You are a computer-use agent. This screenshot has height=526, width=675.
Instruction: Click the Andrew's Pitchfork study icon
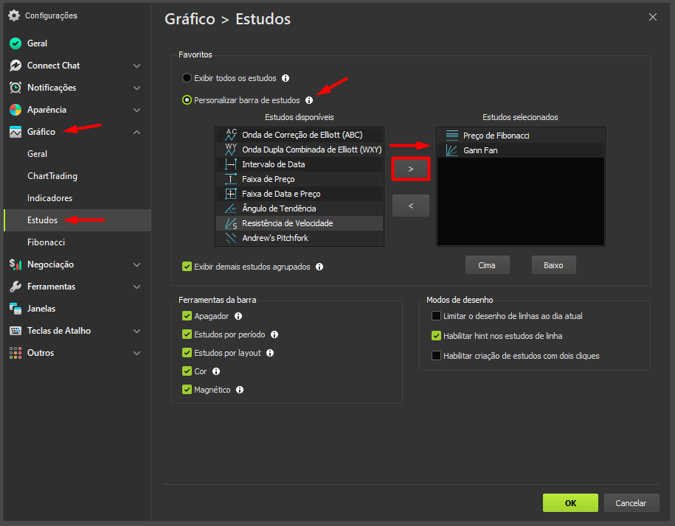point(230,238)
